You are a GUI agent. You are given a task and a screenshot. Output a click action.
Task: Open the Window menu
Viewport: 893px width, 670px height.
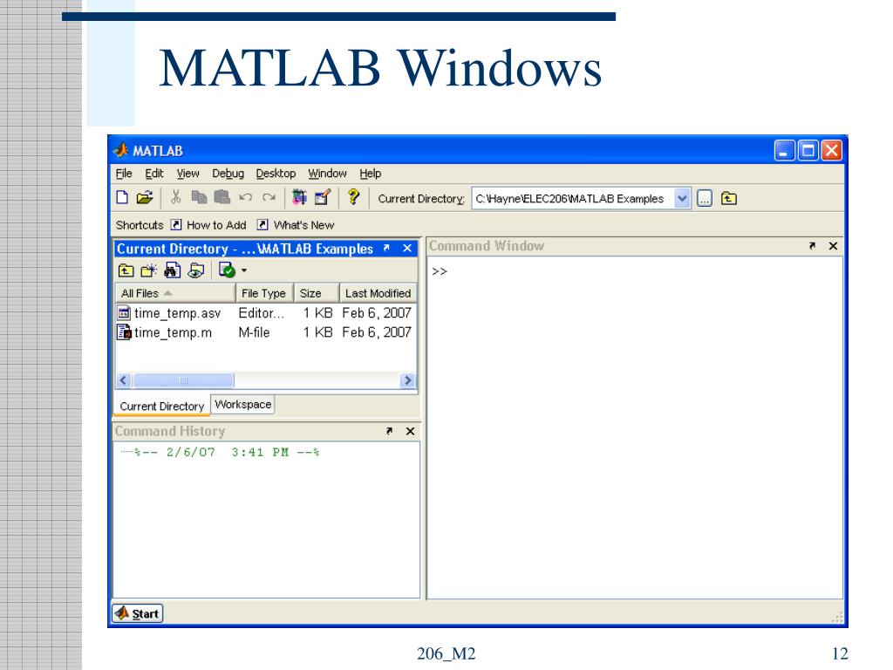(328, 174)
